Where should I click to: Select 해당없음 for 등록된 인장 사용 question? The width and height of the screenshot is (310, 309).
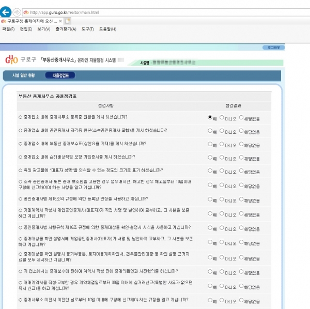(x=241, y=199)
